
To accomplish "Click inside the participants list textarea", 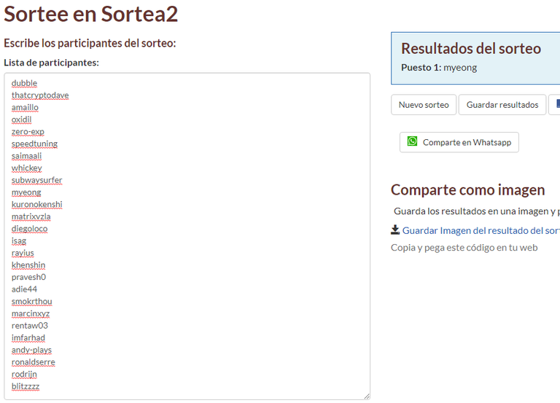I will coord(187,236).
